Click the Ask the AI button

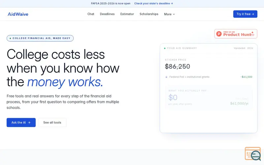pos(21,122)
